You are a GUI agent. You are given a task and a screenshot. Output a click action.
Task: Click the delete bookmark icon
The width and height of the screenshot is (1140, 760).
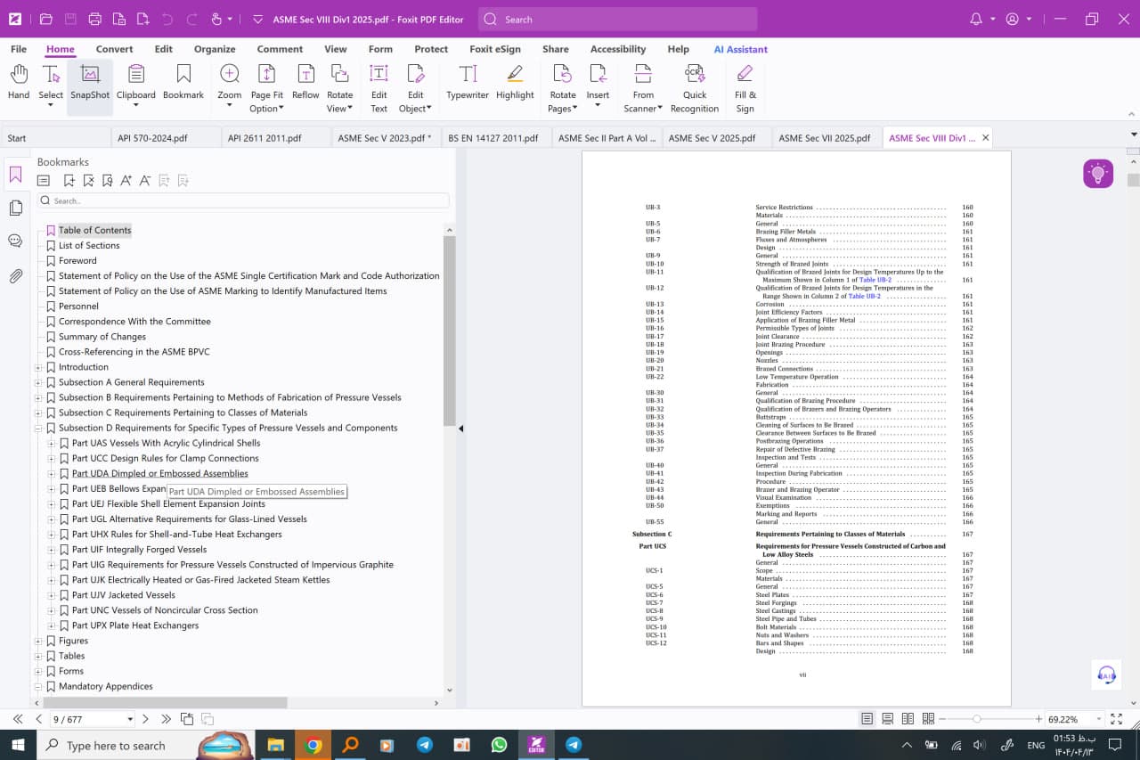pyautogui.click(x=88, y=181)
